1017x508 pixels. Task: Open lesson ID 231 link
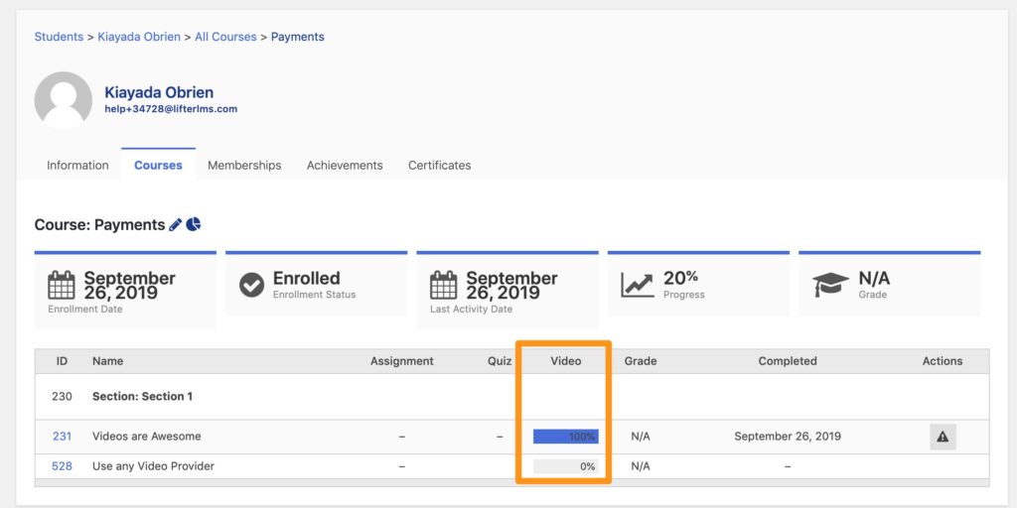62,437
